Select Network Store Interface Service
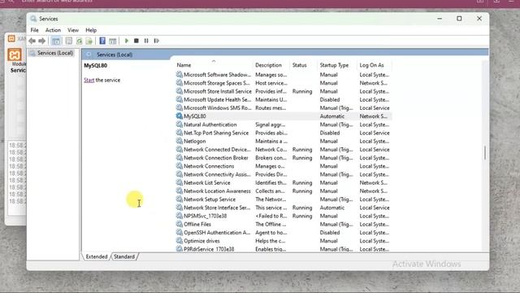The width and height of the screenshot is (520, 293). (284, 208)
